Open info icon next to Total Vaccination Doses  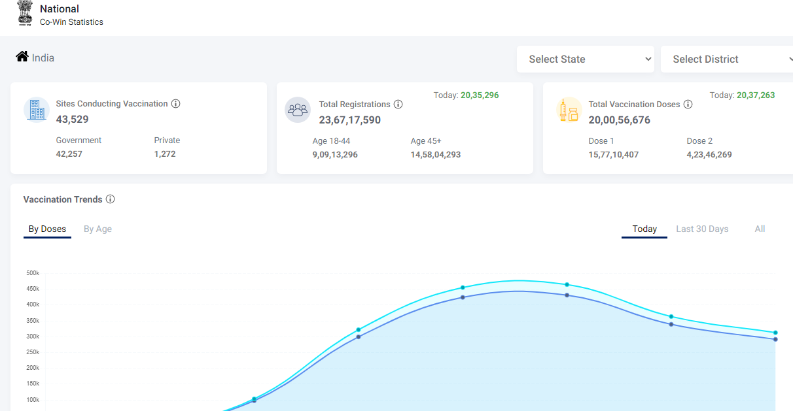coord(688,104)
